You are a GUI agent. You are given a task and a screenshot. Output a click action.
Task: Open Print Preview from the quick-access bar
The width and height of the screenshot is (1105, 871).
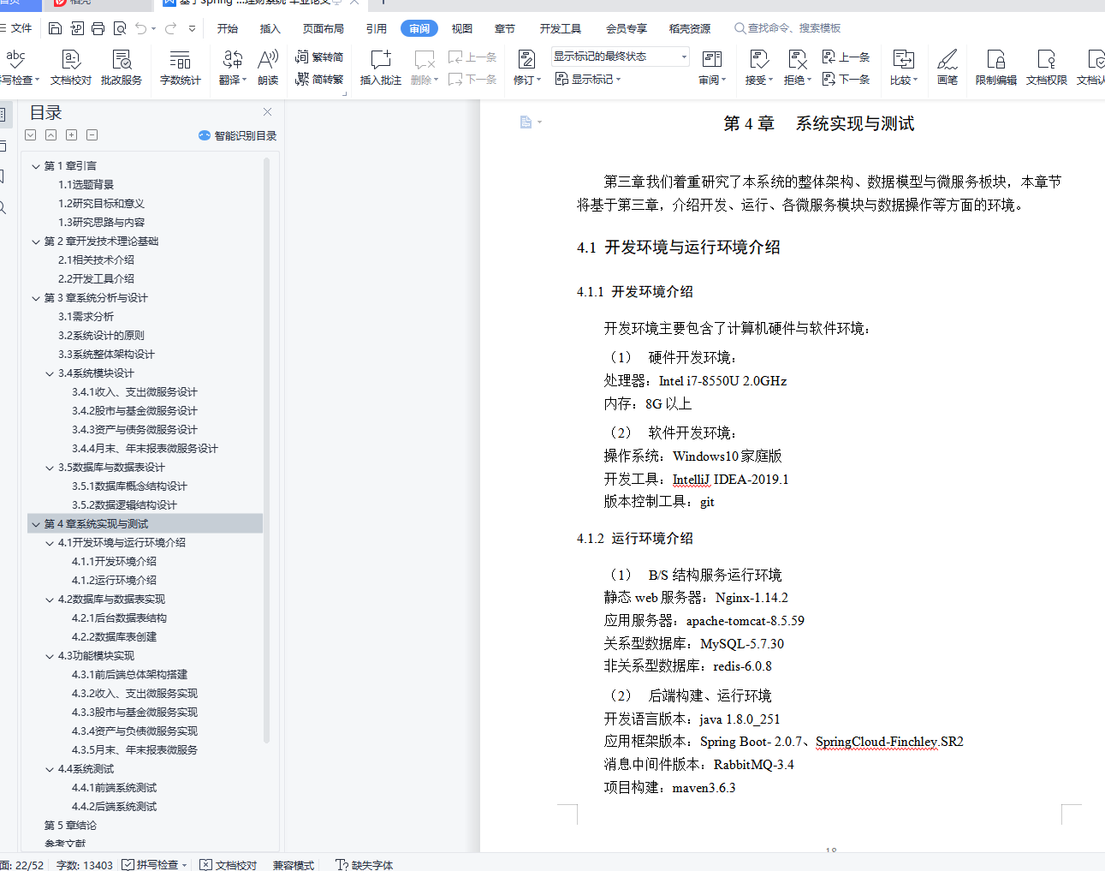pos(120,28)
